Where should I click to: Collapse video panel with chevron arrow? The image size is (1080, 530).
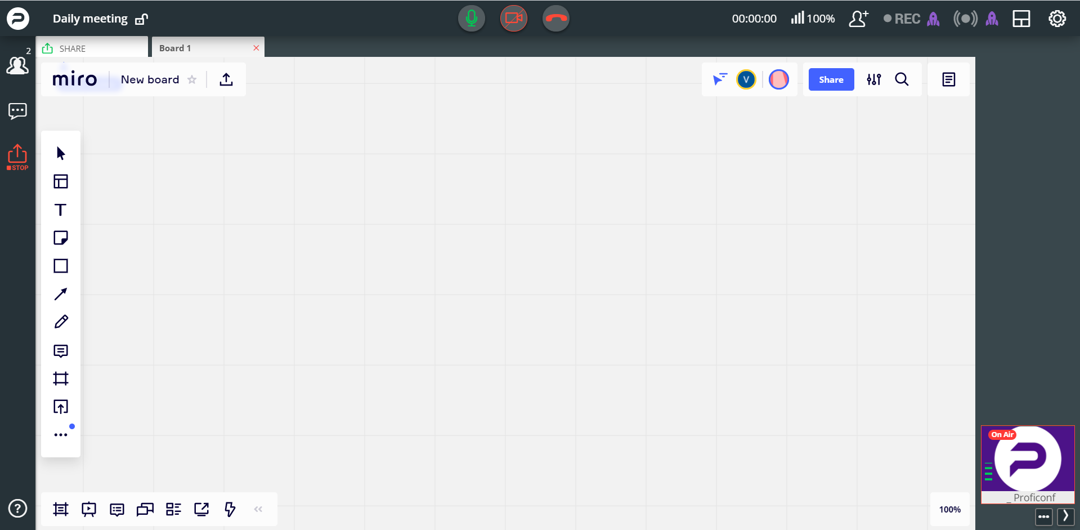point(1066,516)
